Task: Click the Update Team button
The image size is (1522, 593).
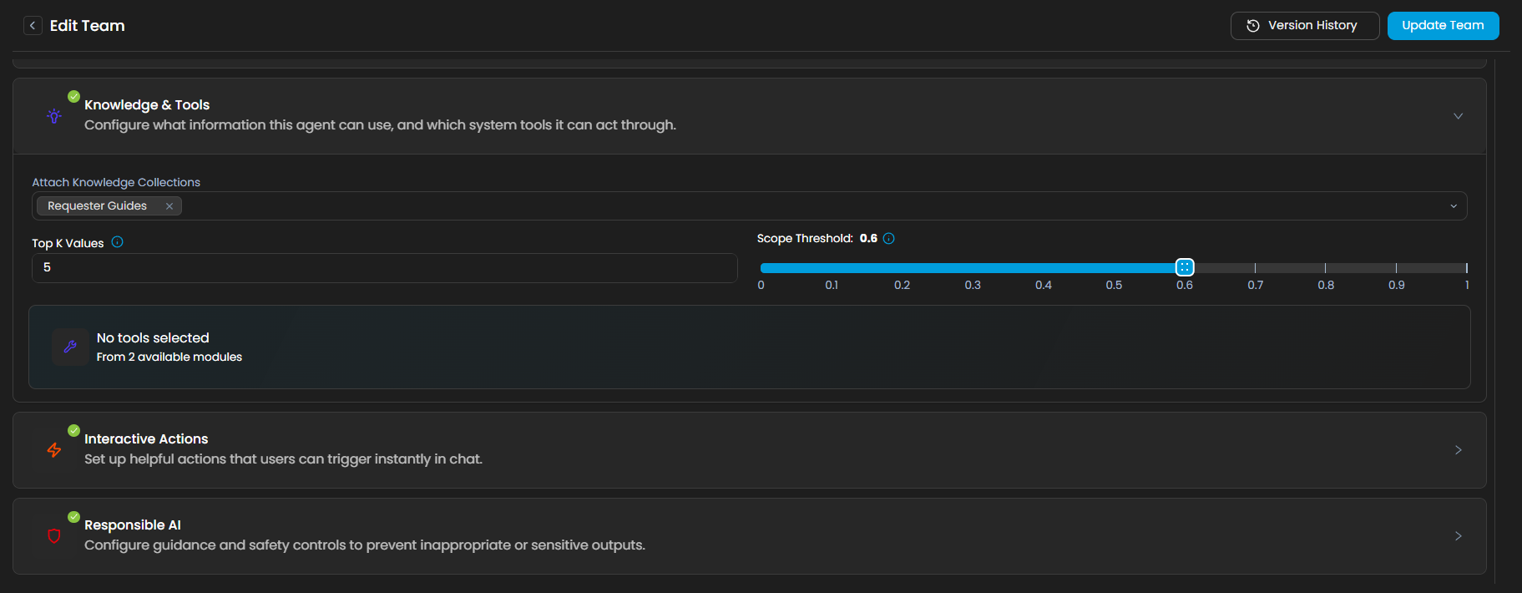Action: [x=1443, y=26]
